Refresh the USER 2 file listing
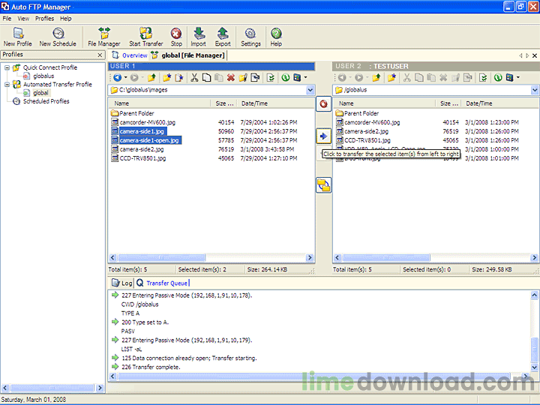 (498, 78)
